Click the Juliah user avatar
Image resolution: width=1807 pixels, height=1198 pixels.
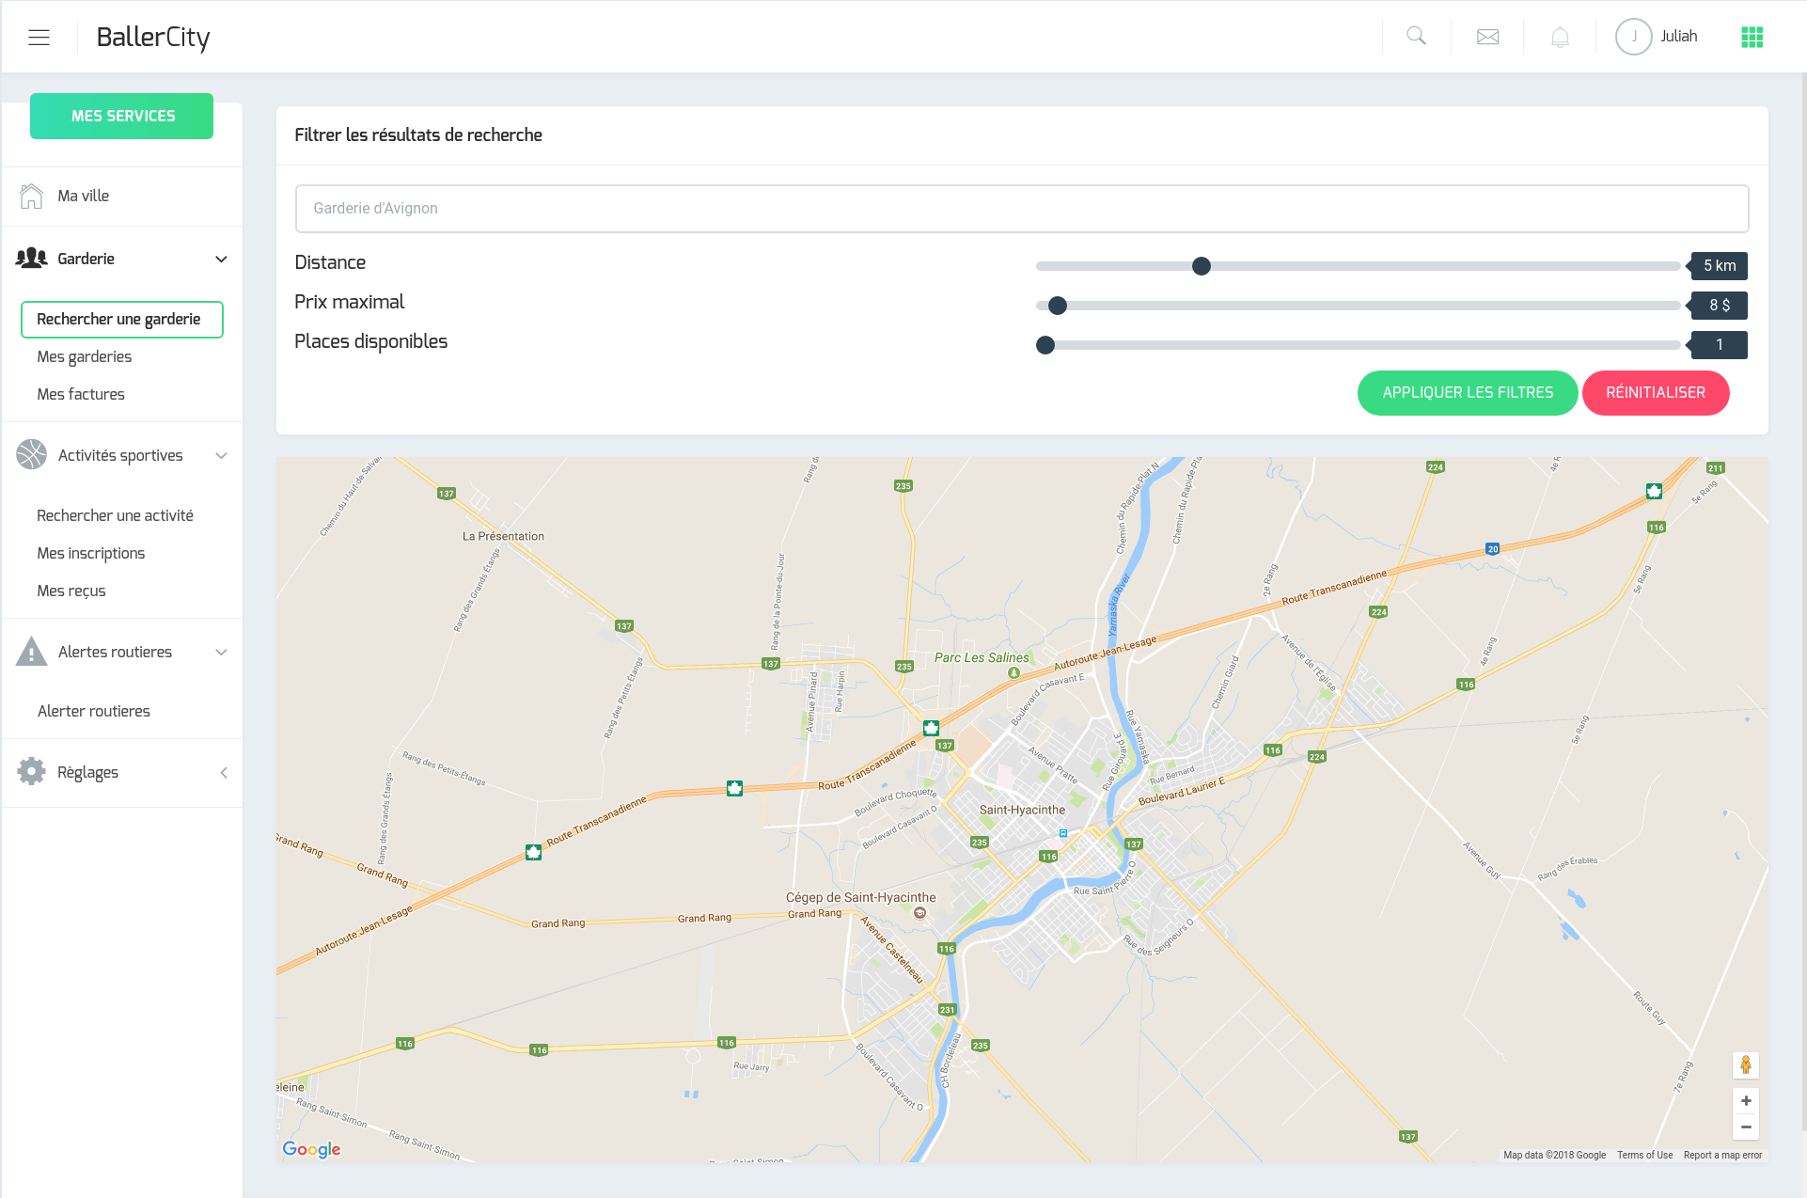tap(1633, 37)
